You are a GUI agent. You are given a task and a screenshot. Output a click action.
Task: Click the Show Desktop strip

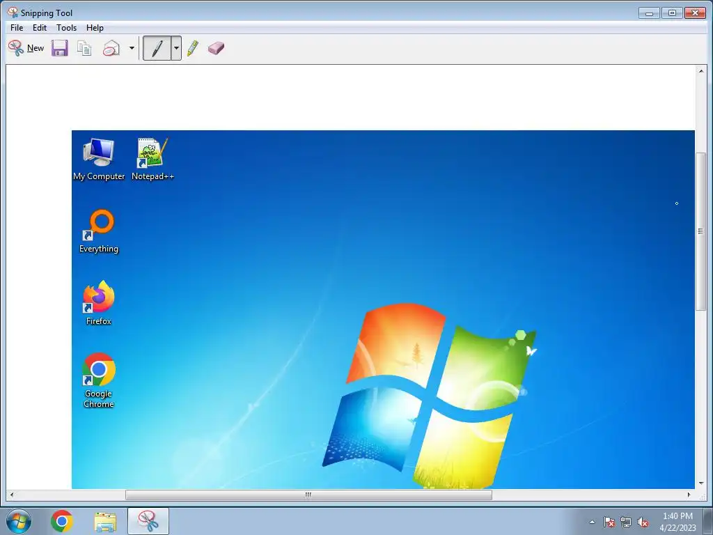coord(707,521)
